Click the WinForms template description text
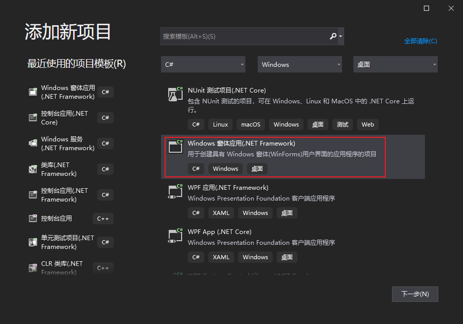This screenshot has height=324, width=463. point(282,154)
